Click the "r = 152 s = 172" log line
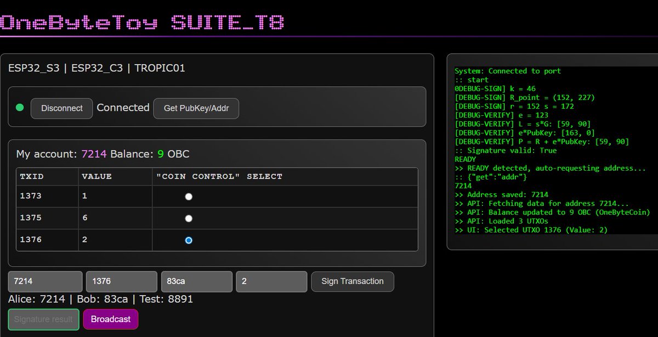658x337 pixels. coord(514,106)
